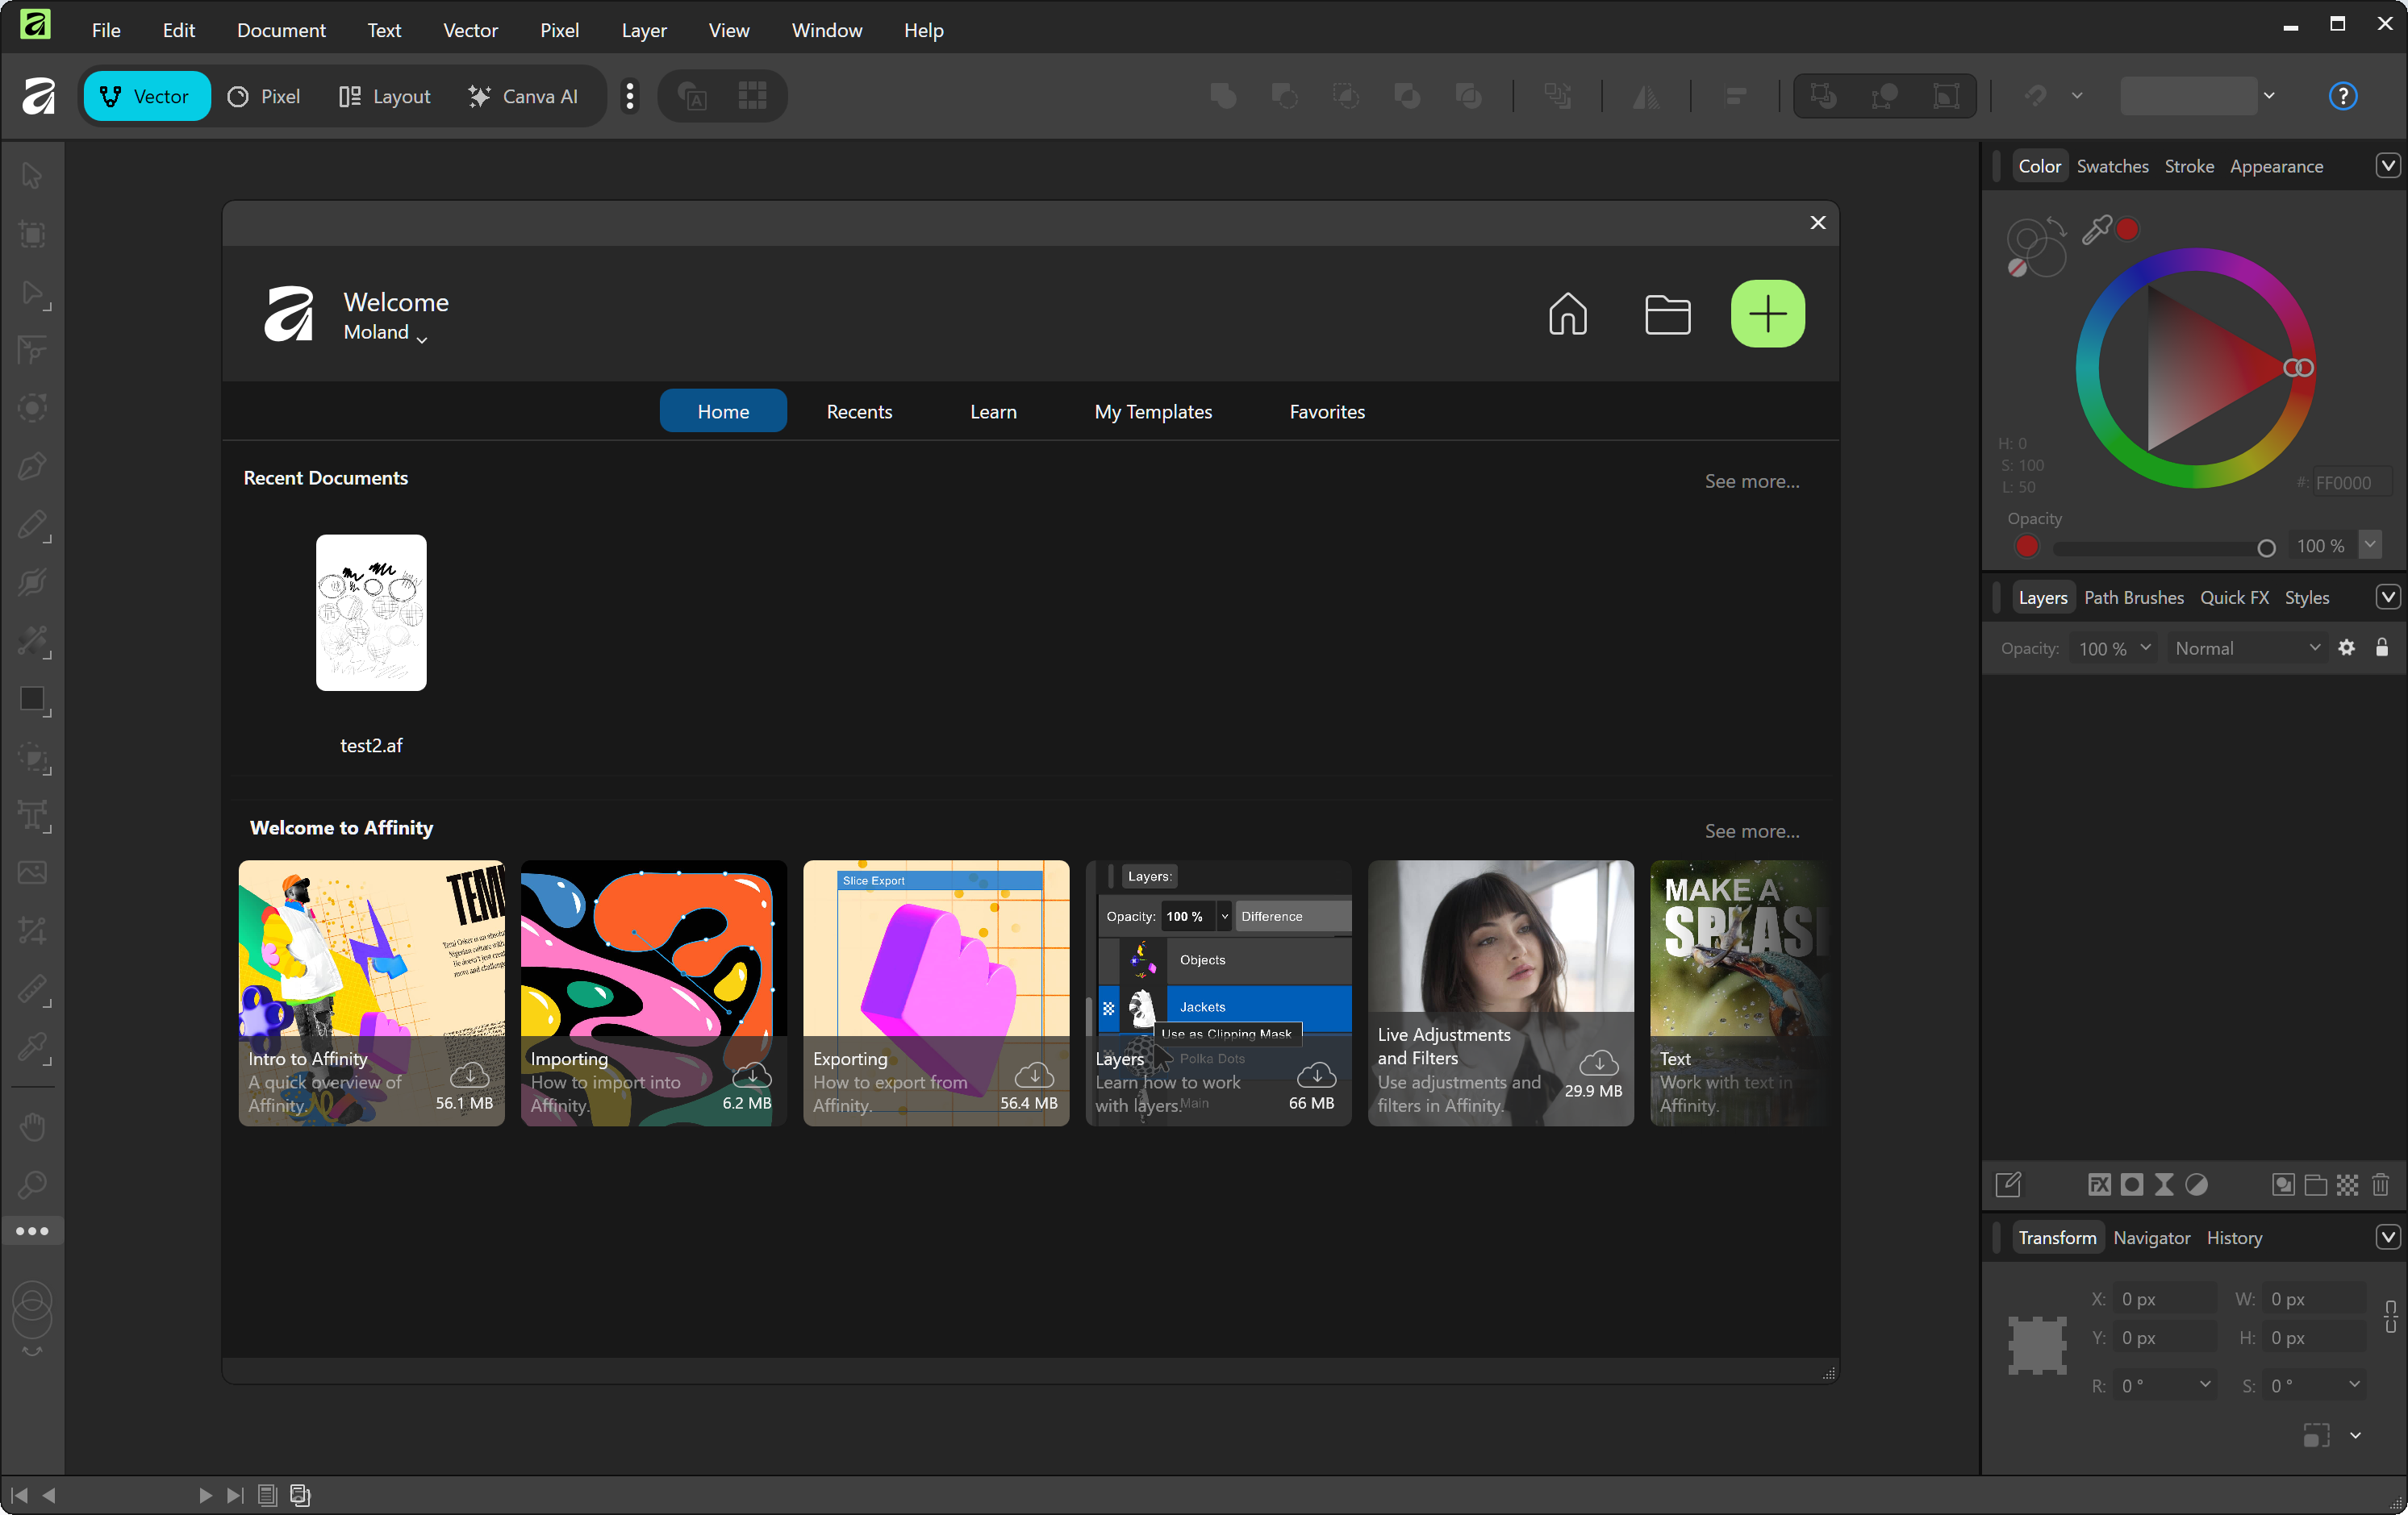2408x1515 pixels.
Task: Switch to the Swatches panel tab
Action: (2111, 166)
